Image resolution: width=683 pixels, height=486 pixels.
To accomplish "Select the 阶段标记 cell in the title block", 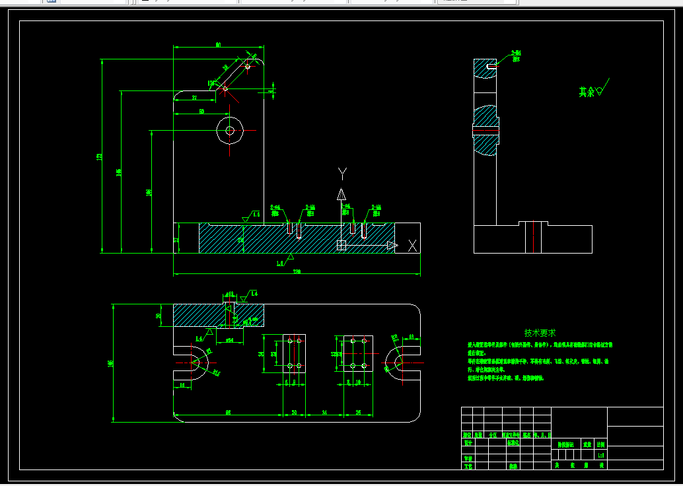I will pos(566,444).
